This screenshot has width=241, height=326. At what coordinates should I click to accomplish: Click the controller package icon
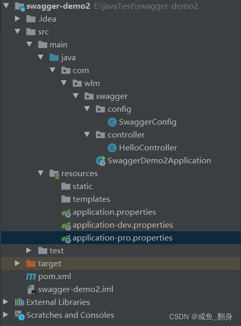[100, 135]
